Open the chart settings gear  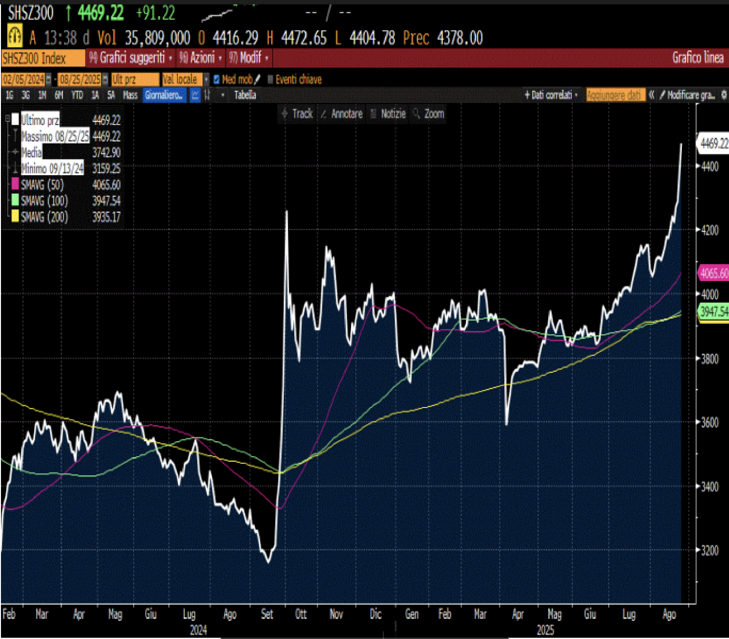point(724,95)
